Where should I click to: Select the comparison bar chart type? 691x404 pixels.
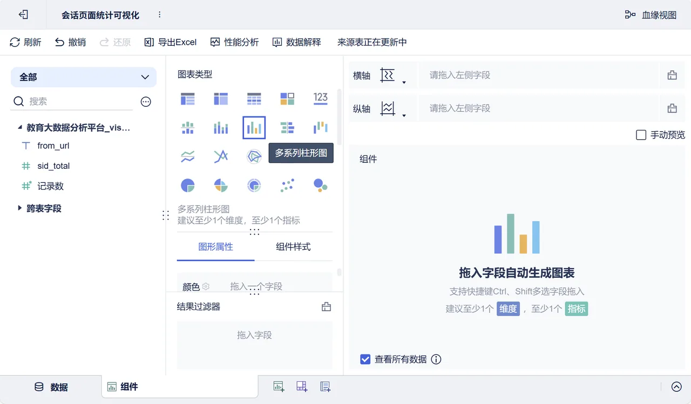[x=287, y=128]
